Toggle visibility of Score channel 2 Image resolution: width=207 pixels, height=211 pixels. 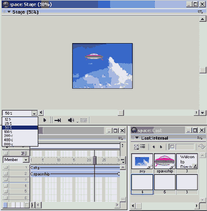(x=6, y=174)
